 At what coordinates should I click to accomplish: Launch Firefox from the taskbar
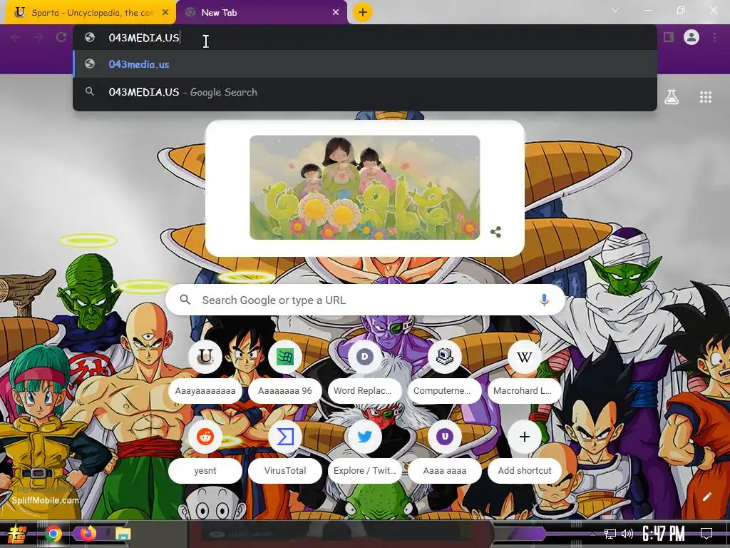click(88, 533)
